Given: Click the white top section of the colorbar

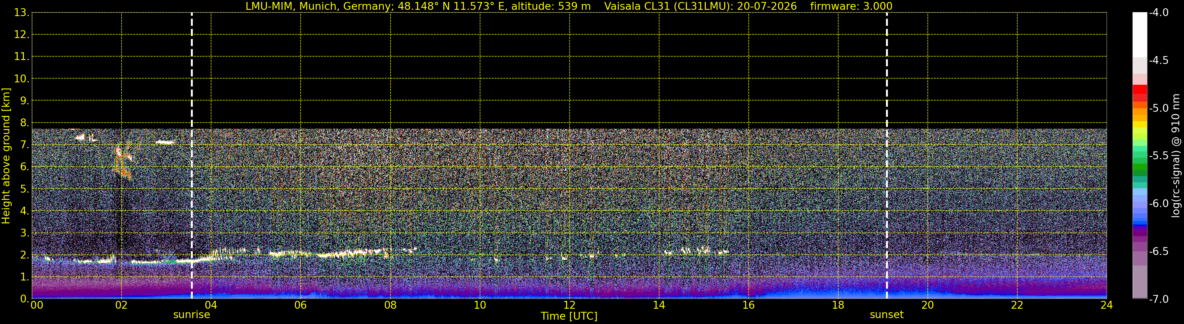Looking at the screenshot, I should [1139, 35].
